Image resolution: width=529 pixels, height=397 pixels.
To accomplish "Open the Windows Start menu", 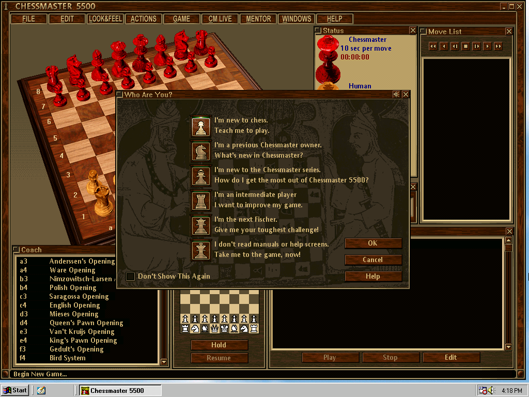I will tap(15, 390).
